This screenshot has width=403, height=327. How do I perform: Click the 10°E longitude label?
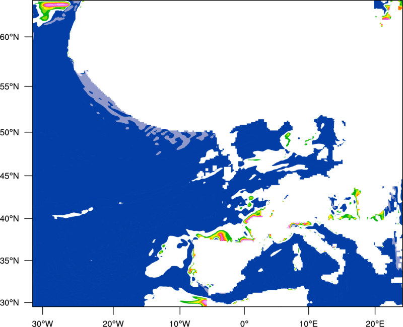pos(308,323)
